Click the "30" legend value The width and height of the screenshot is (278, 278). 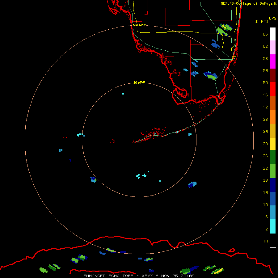(265, 144)
